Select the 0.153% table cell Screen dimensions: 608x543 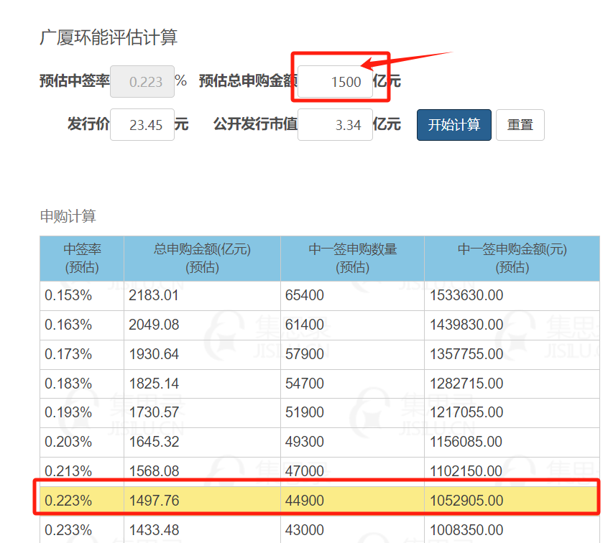tap(82, 296)
